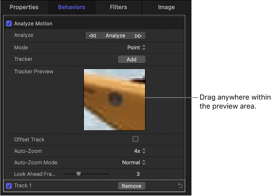Open the Mode stepper arrows
273x196 pixels.
pyautogui.click(x=144, y=47)
